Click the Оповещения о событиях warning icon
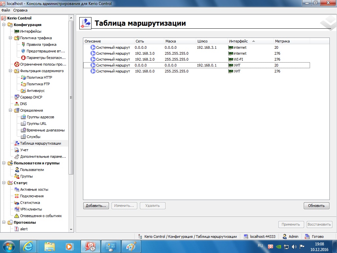The width and height of the screenshot is (337, 253). pyautogui.click(x=17, y=216)
